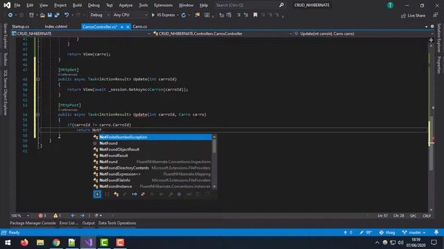Viewport: 444px width, 249px height.
Task: Select NotFoundDirectoryContents suggestion
Action: point(152,168)
